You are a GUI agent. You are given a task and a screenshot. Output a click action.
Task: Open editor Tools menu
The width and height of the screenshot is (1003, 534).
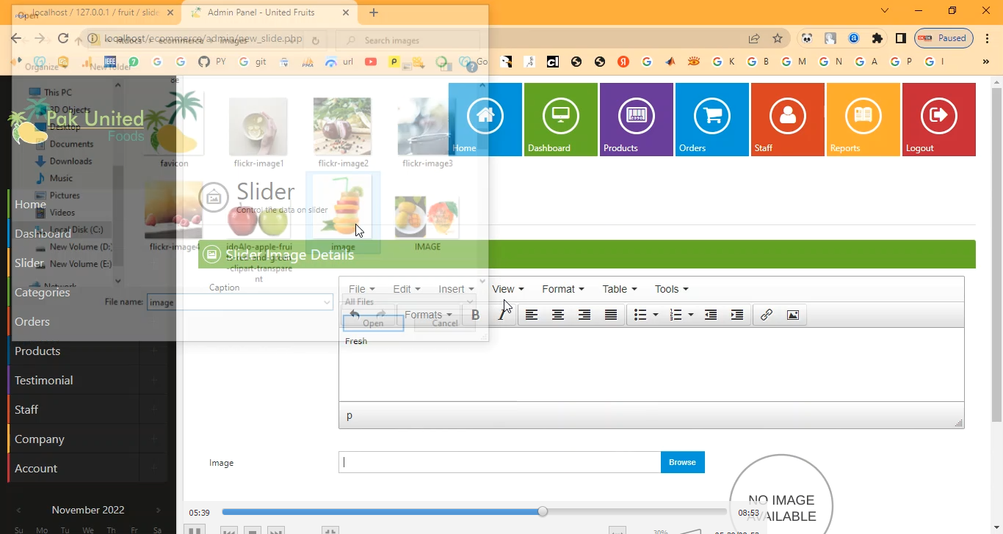point(672,289)
